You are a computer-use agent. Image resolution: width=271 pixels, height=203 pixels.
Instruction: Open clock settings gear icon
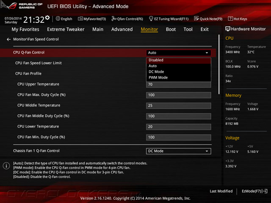click(47, 18)
